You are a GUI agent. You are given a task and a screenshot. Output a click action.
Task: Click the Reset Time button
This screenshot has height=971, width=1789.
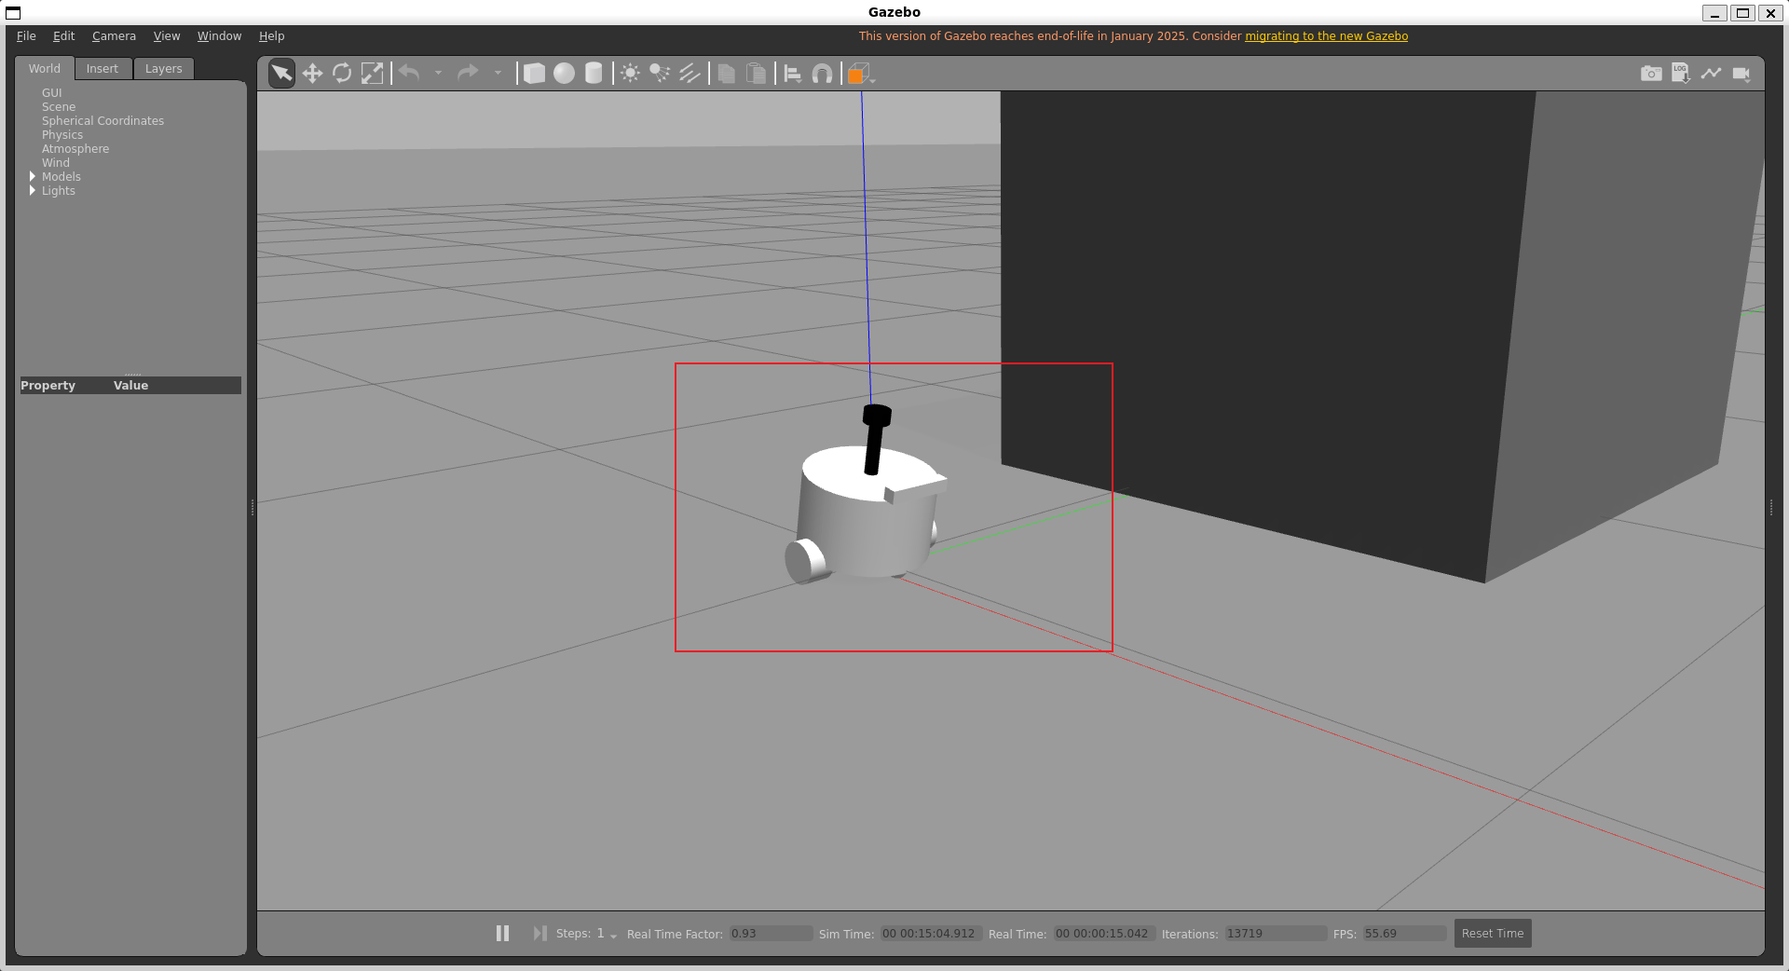tap(1492, 933)
